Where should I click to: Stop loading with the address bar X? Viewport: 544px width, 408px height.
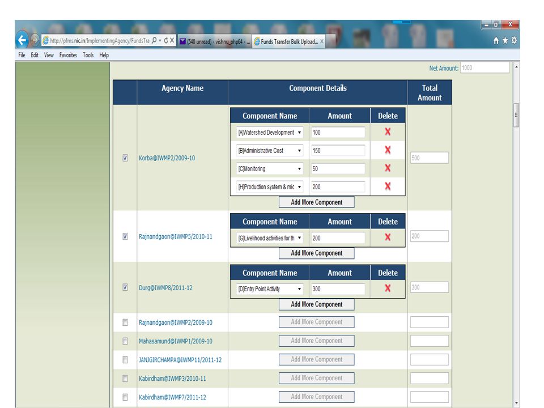(172, 41)
